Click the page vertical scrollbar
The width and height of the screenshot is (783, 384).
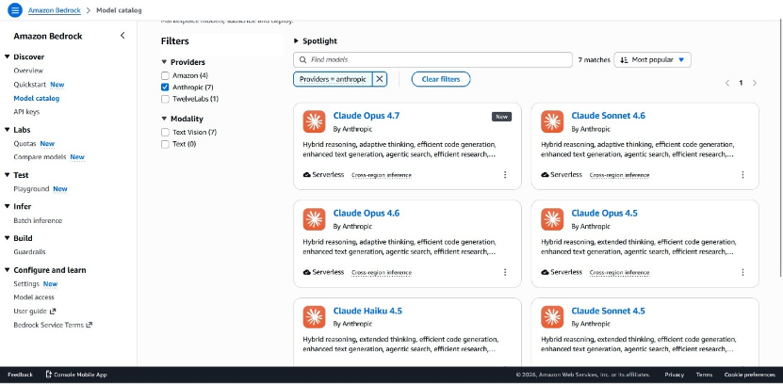point(780,150)
